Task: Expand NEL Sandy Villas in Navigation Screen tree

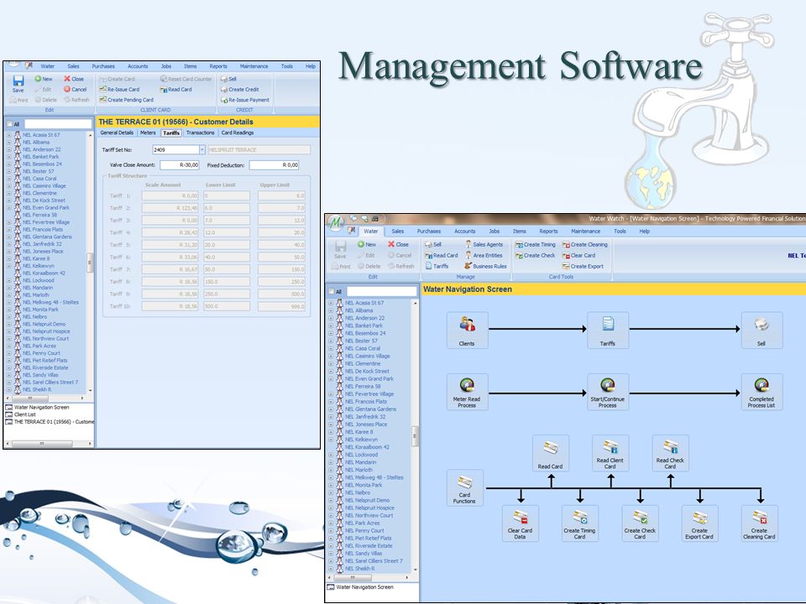Action: 331,554
